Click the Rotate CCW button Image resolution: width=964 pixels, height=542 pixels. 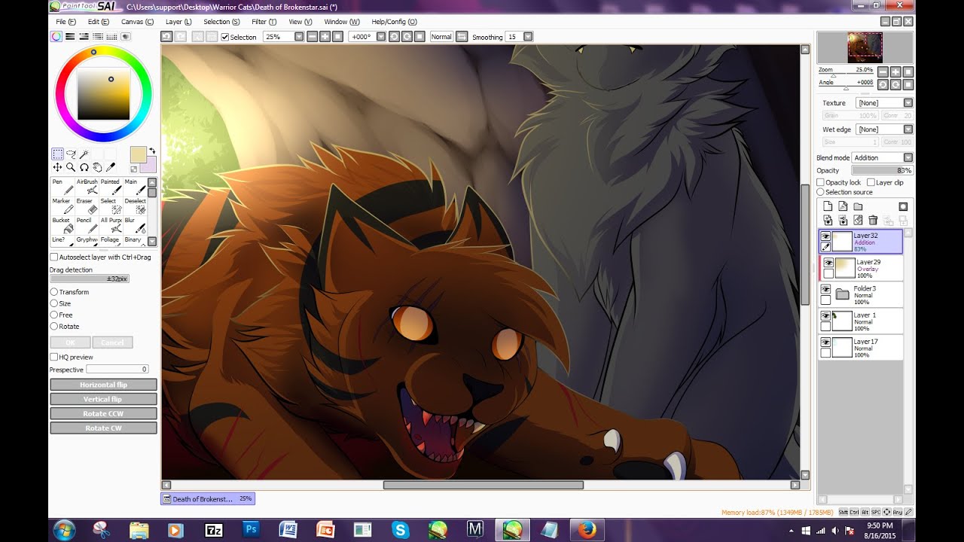(x=103, y=413)
